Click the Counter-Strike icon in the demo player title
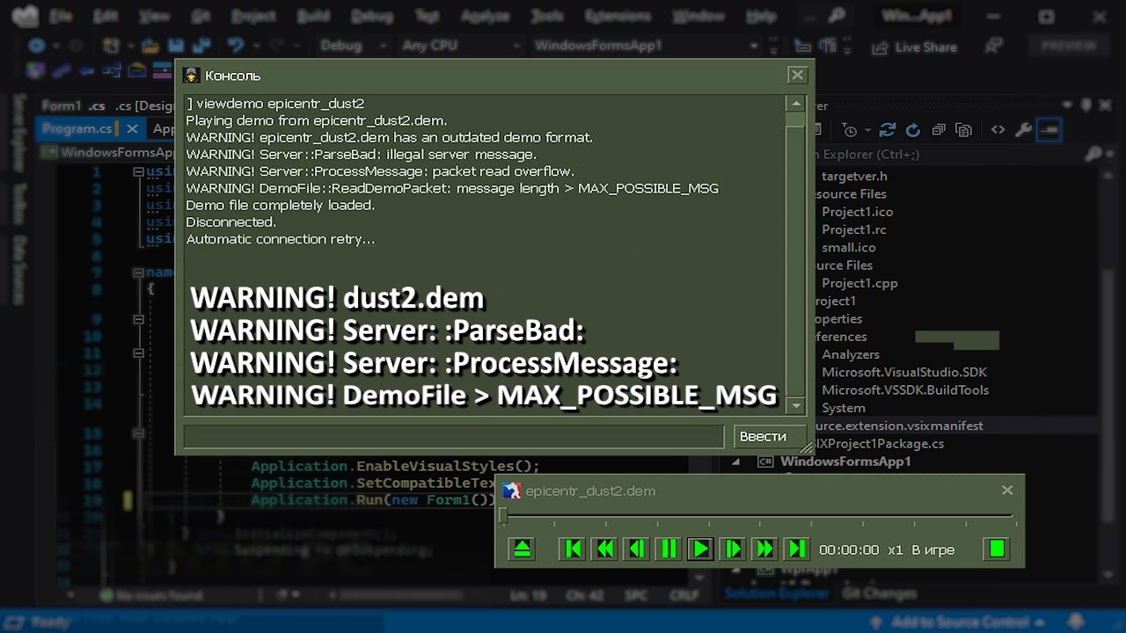1126x633 pixels. (512, 491)
